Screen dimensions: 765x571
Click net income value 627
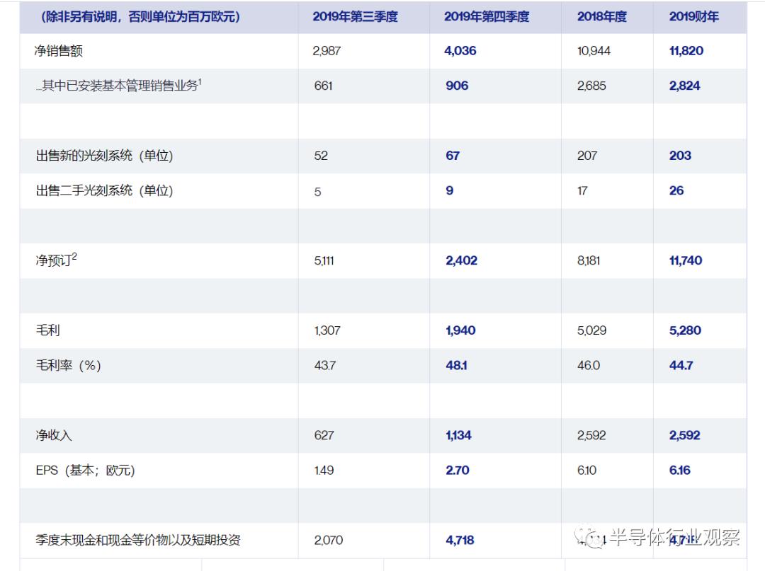(324, 436)
